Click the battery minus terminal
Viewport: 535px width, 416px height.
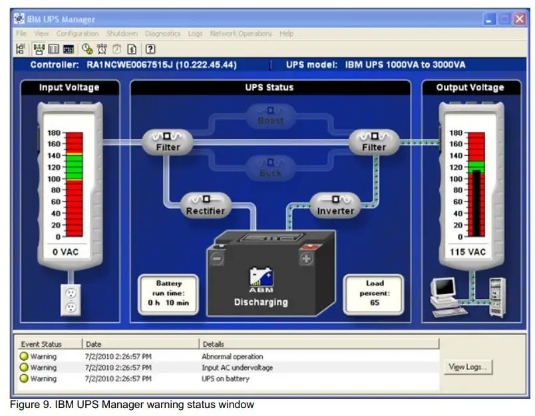click(x=217, y=259)
